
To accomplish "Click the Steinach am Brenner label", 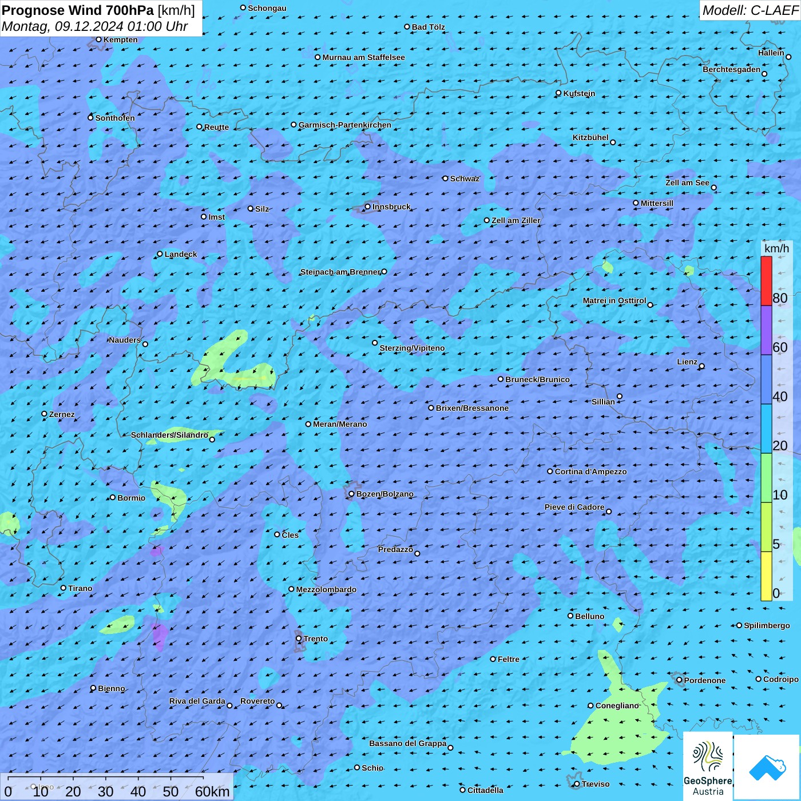I will 340,272.
